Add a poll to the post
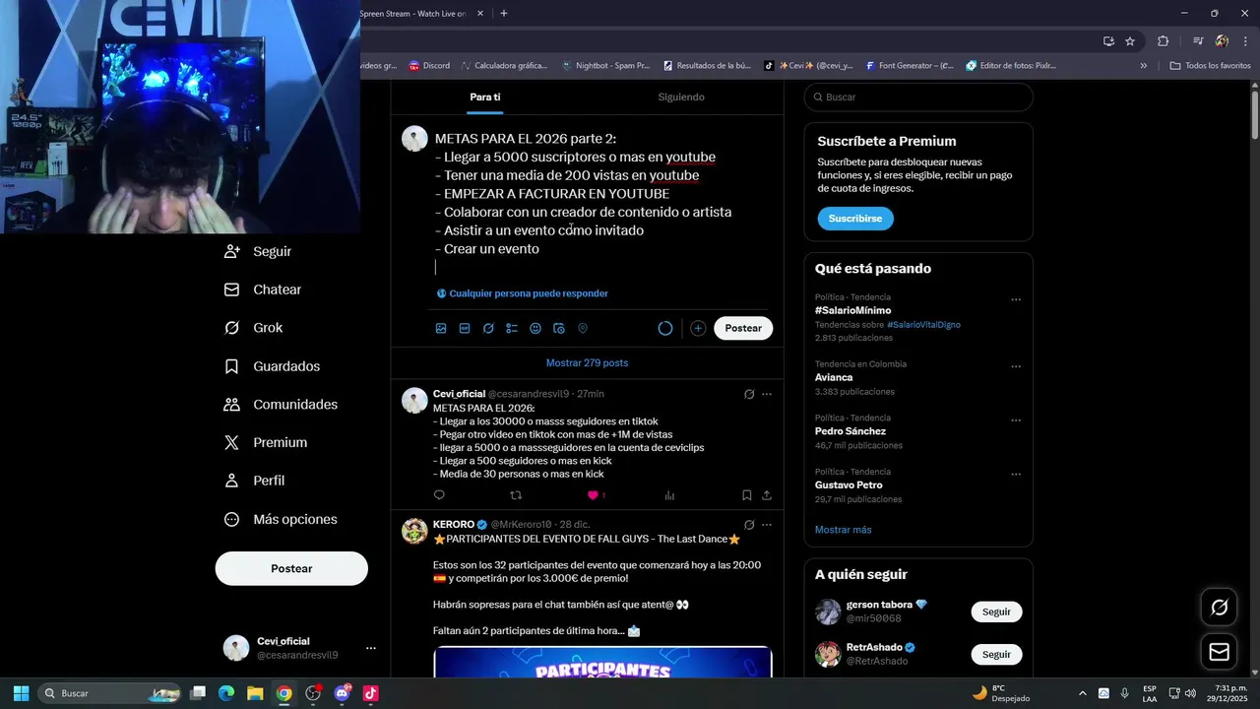Viewport: 1260px width, 709px height. point(512,328)
